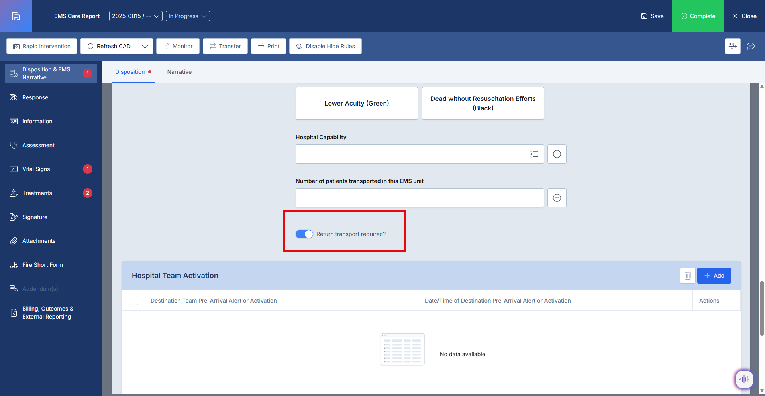
Task: Mark the report as Complete
Action: (x=698, y=16)
